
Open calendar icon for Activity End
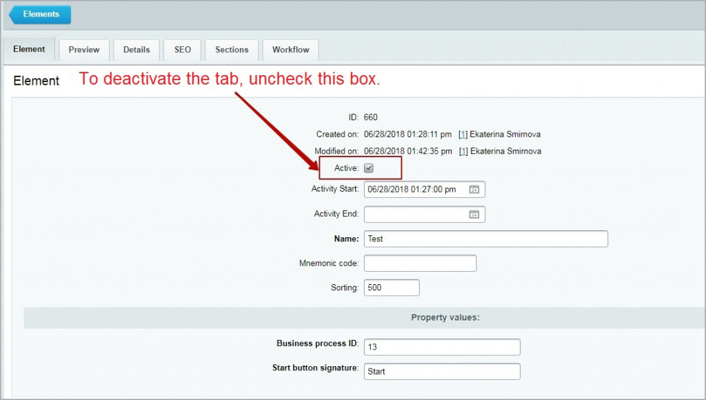coord(474,214)
